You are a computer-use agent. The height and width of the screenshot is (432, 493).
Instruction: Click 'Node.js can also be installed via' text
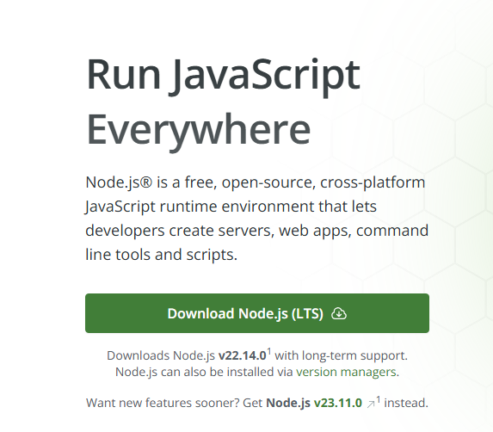click(204, 372)
